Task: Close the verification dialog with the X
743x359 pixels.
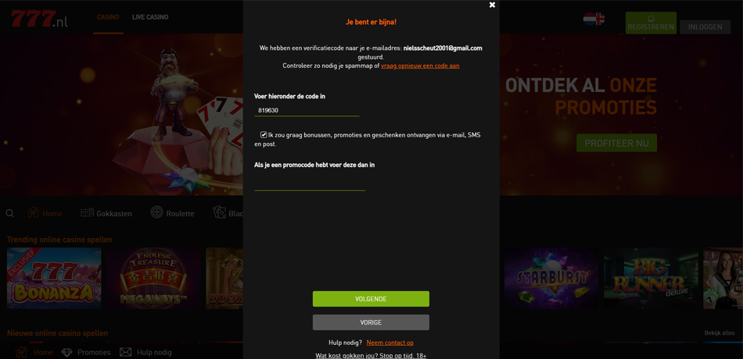Action: (x=492, y=5)
